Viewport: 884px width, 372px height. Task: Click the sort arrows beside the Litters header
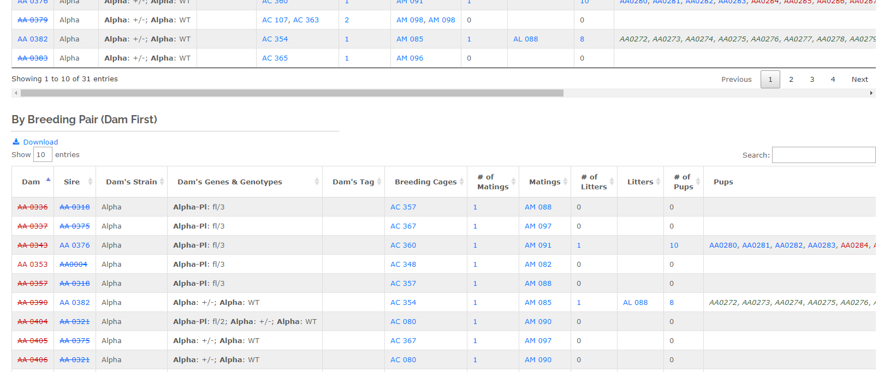point(658,182)
